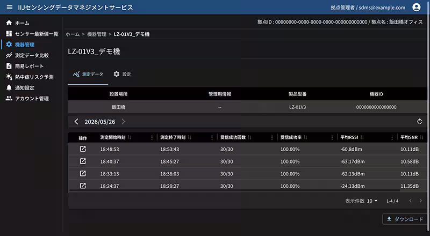The image size is (430, 236).
Task: Open ホーム in the sidebar
Action: coord(22,23)
